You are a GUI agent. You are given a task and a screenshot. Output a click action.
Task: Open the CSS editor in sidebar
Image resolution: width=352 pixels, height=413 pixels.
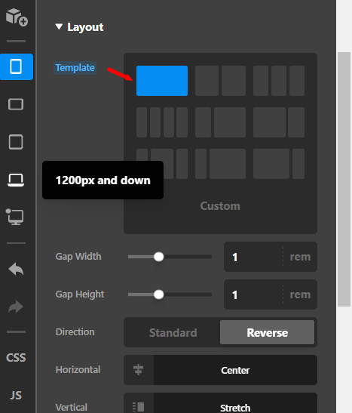(16, 358)
